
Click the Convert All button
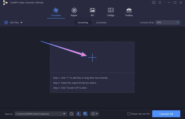[x=166, y=114]
